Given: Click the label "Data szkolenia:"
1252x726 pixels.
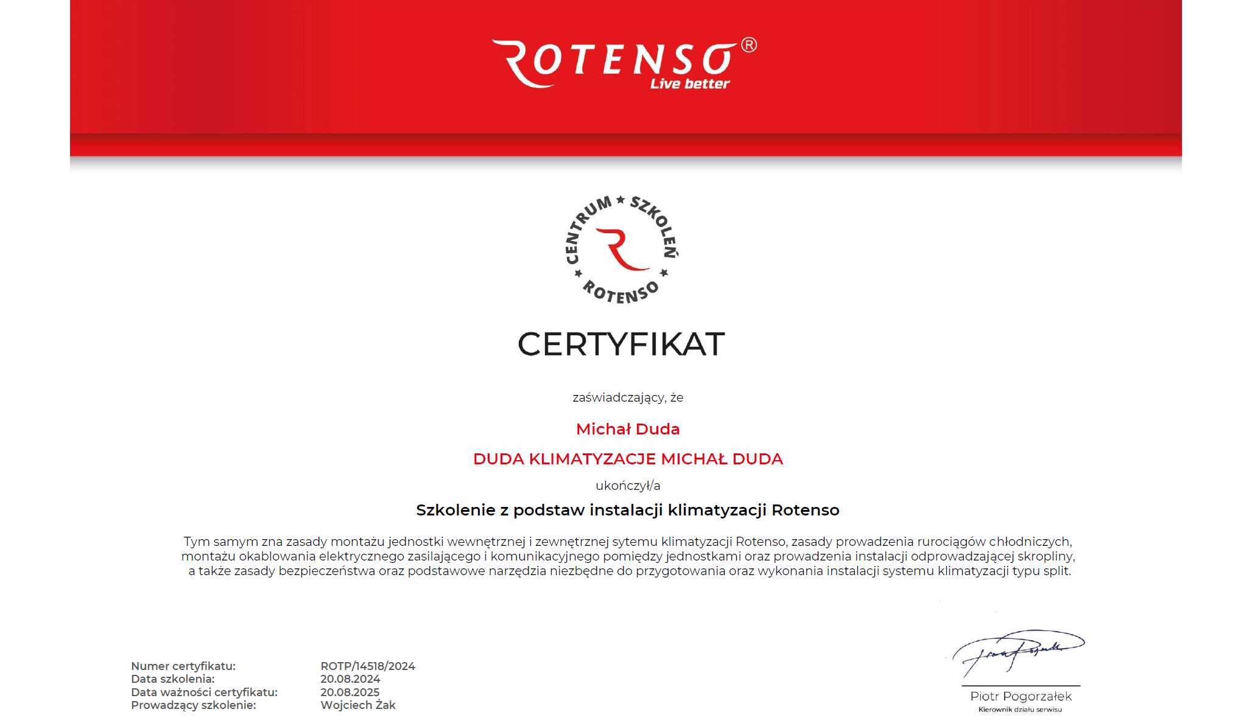Looking at the screenshot, I should [173, 679].
